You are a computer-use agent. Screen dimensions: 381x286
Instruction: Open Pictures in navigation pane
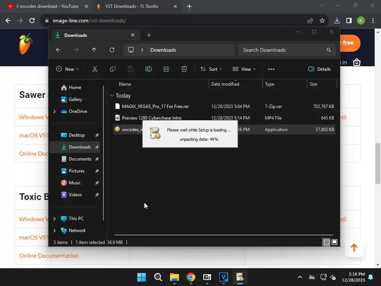77,171
